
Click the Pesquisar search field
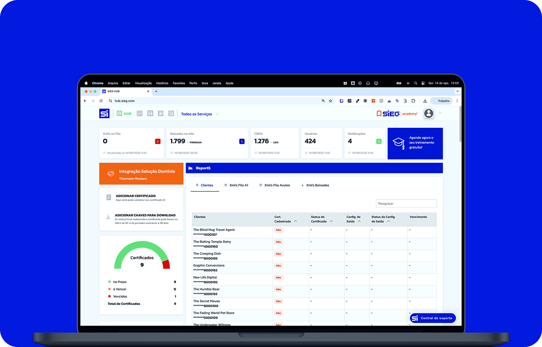click(406, 204)
